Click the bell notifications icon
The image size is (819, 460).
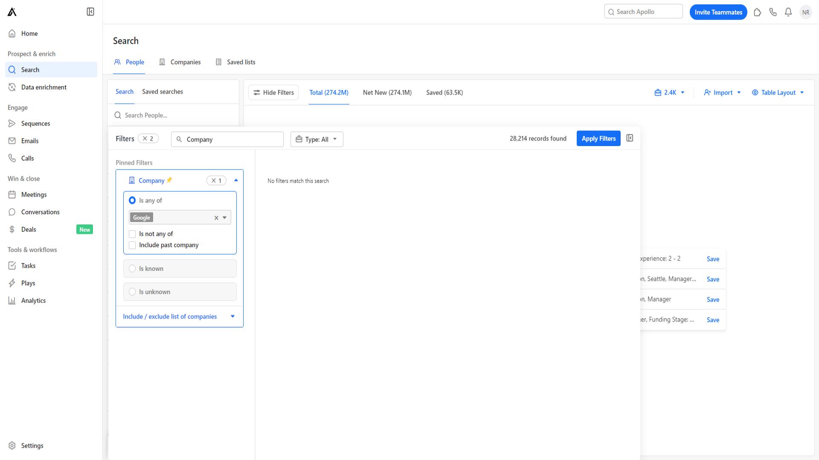(x=788, y=12)
